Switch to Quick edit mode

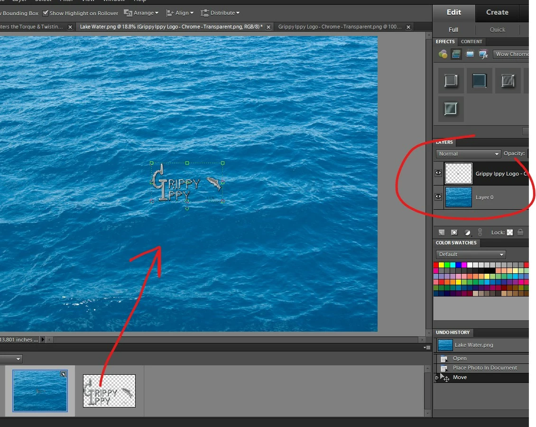point(498,30)
